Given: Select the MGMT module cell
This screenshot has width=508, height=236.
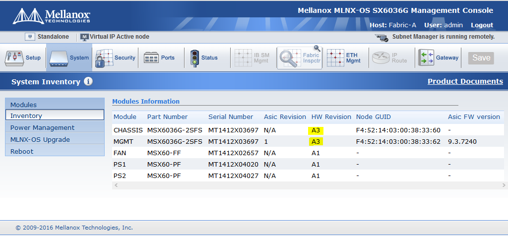Looking at the screenshot, I should point(123,142).
